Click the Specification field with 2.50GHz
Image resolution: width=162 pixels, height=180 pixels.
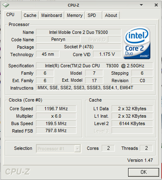pos(95,66)
